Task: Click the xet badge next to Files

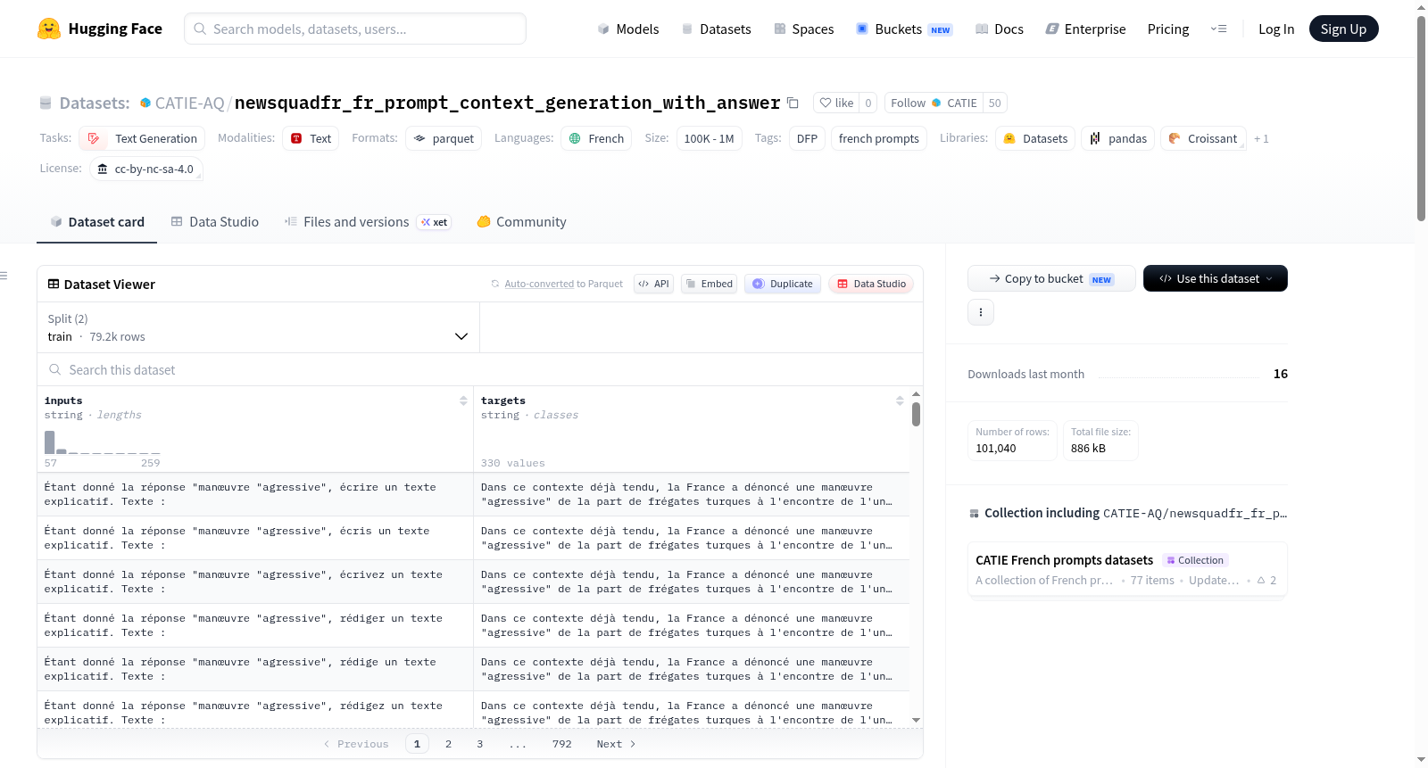Action: click(x=434, y=222)
